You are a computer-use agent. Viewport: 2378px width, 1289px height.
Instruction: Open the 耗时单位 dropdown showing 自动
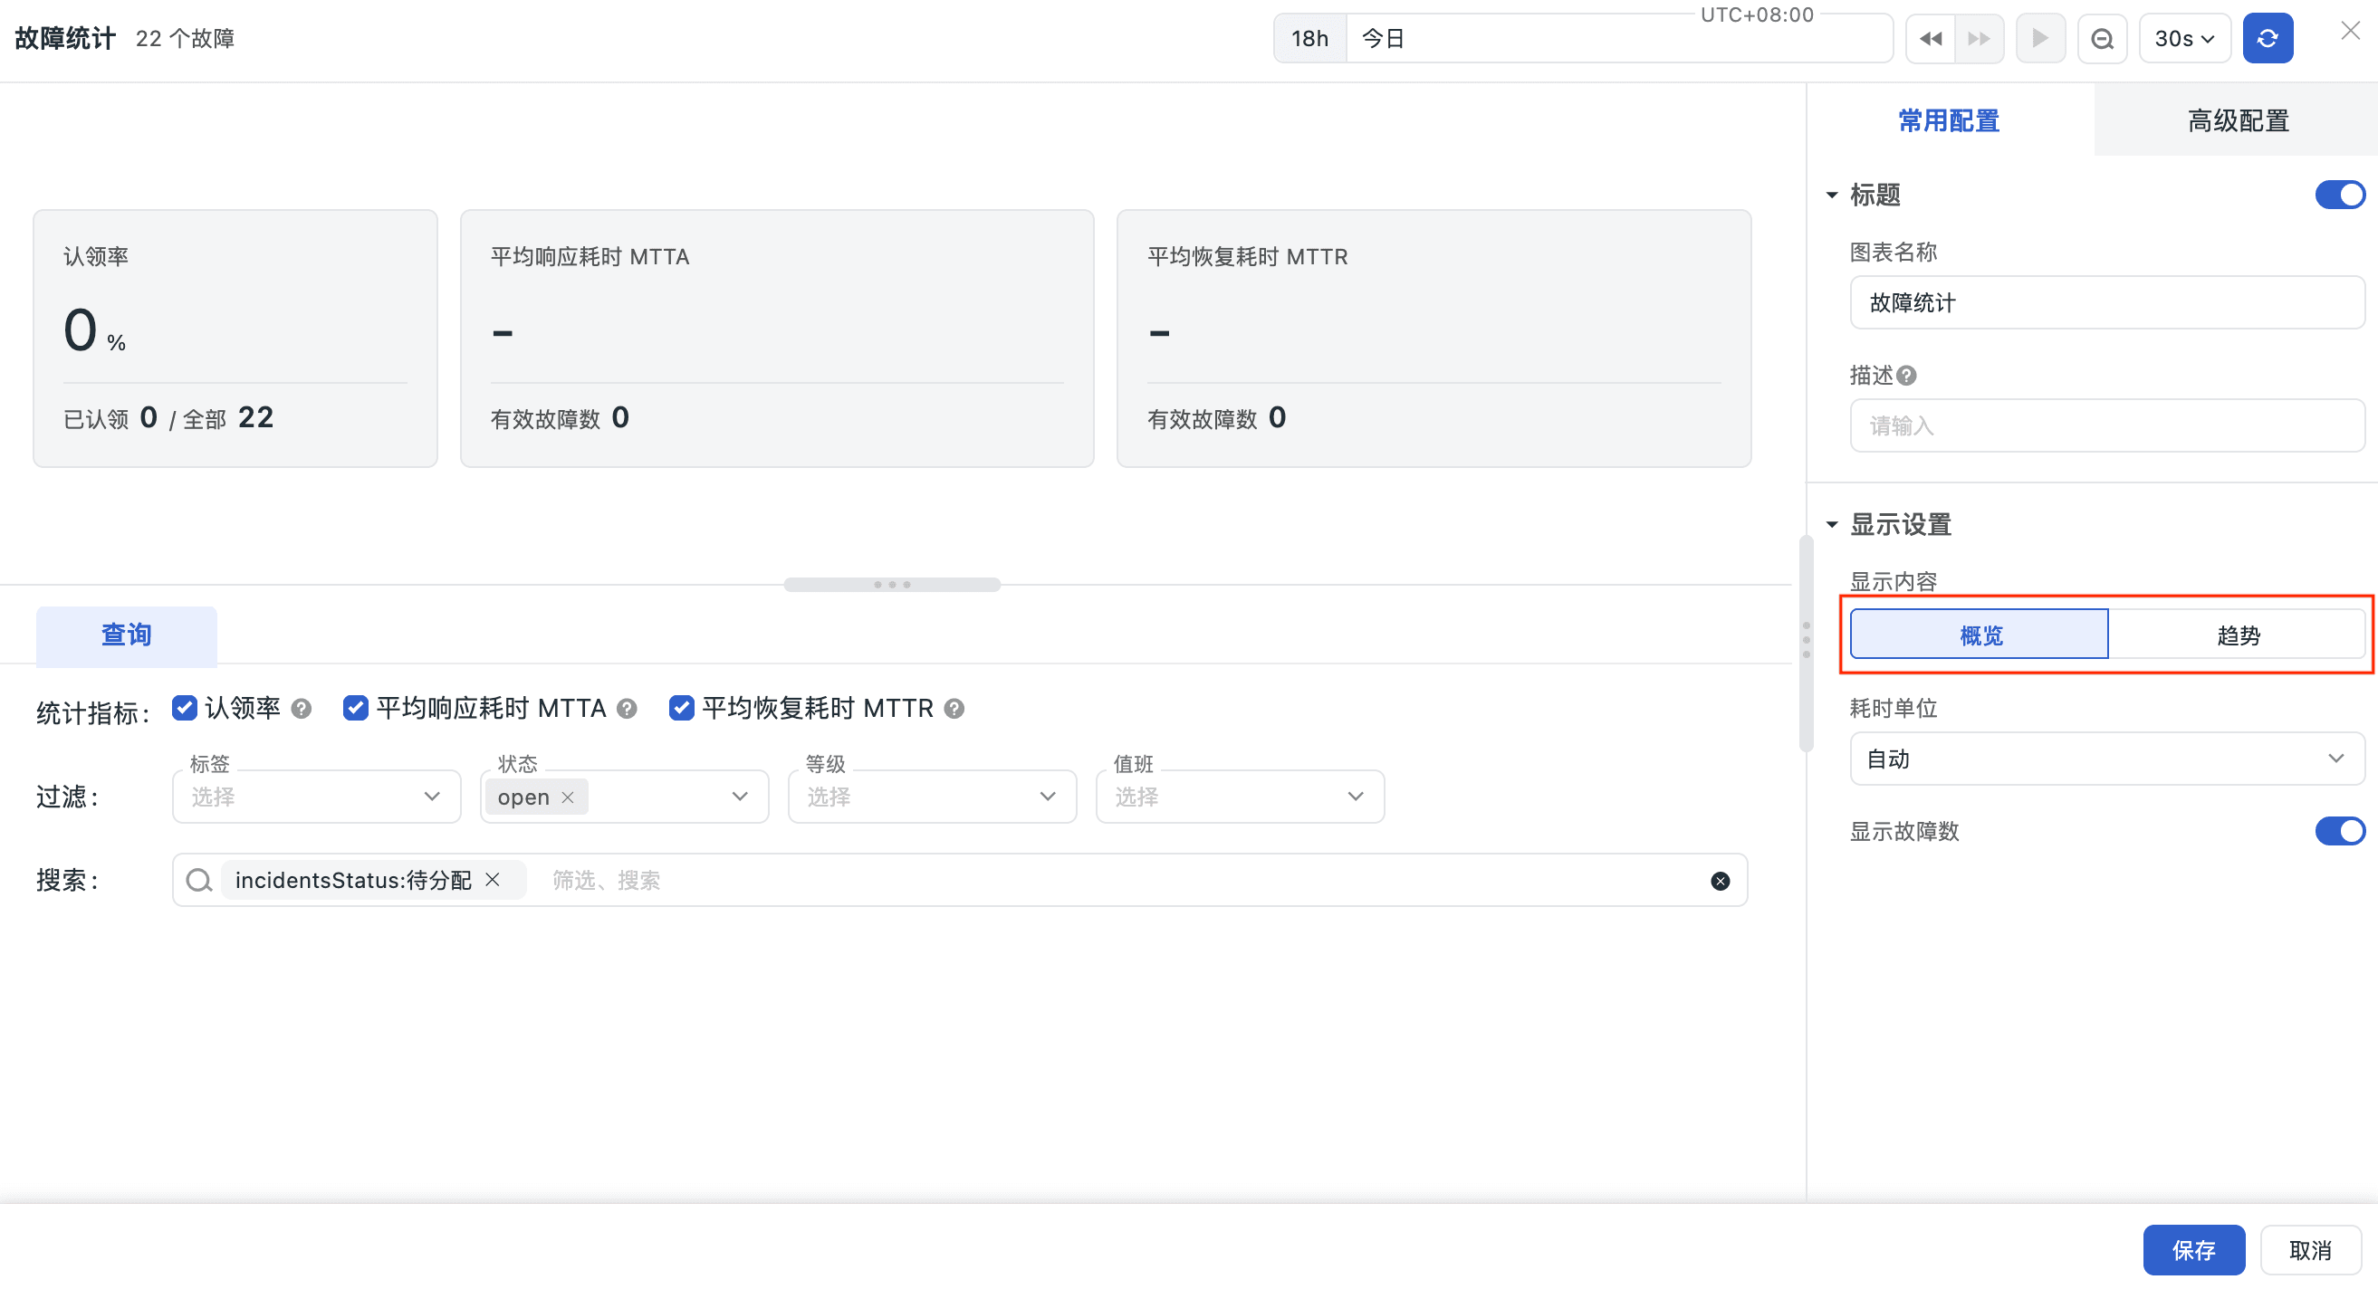pos(2106,759)
